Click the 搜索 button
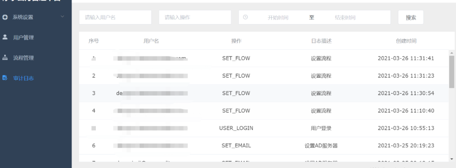456x168 pixels. pyautogui.click(x=411, y=17)
